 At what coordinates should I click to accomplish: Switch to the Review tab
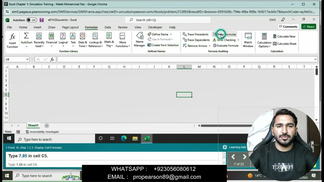tap(123, 27)
